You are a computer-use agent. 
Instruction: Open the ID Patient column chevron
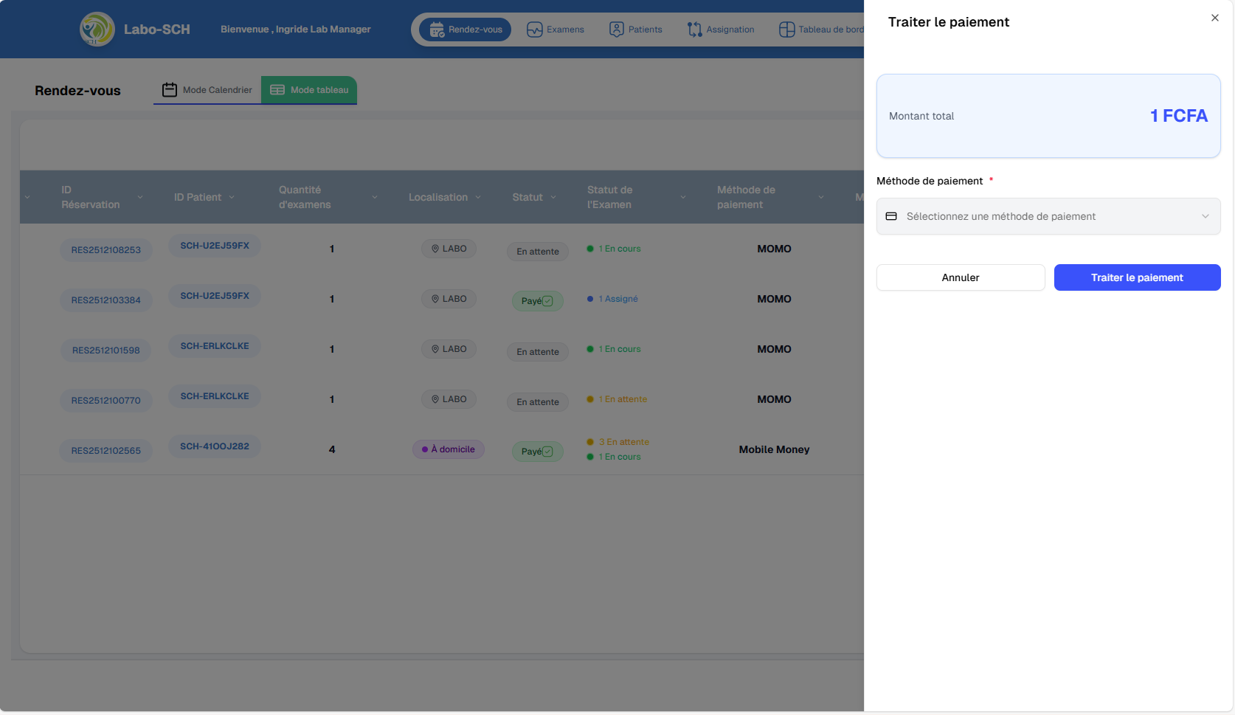point(232,197)
